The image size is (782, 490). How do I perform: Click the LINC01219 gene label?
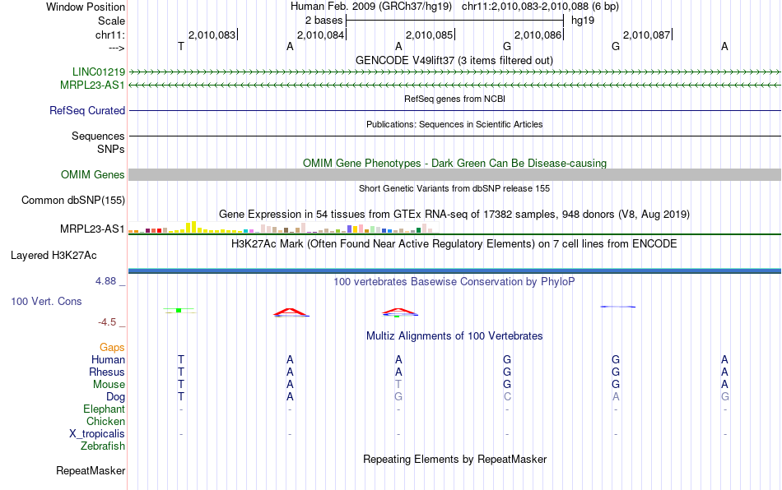pyautogui.click(x=99, y=72)
